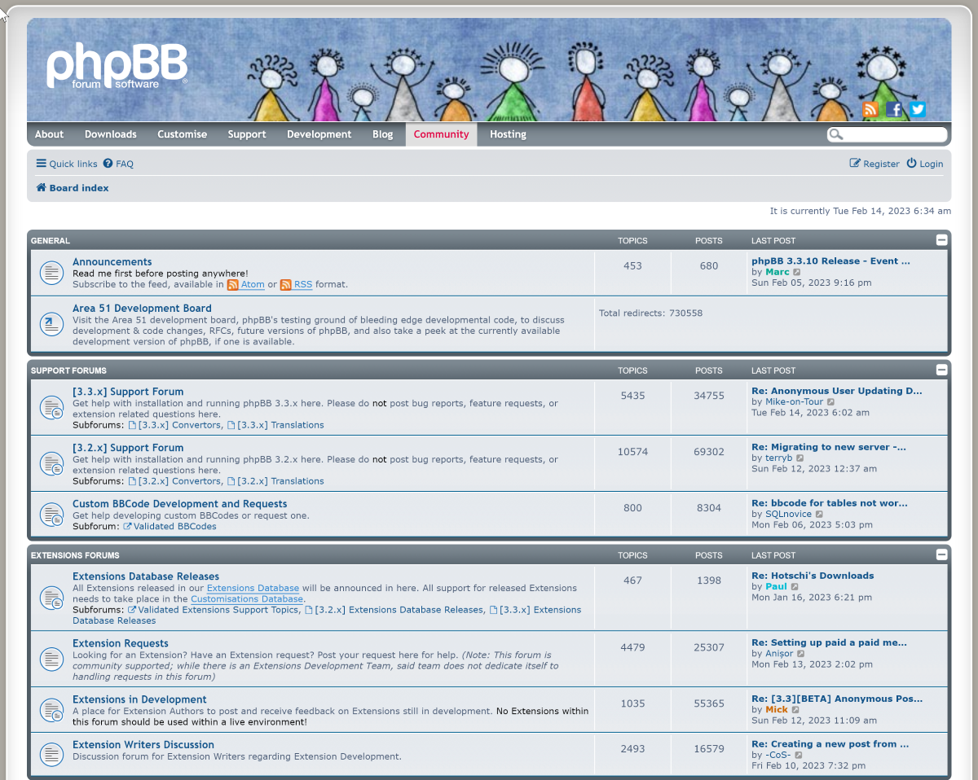The width and height of the screenshot is (978, 780).
Task: Open [3.2.x] Translations subforum
Action: pos(275,481)
